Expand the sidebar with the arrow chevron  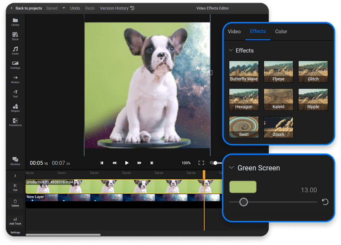(x=15, y=175)
